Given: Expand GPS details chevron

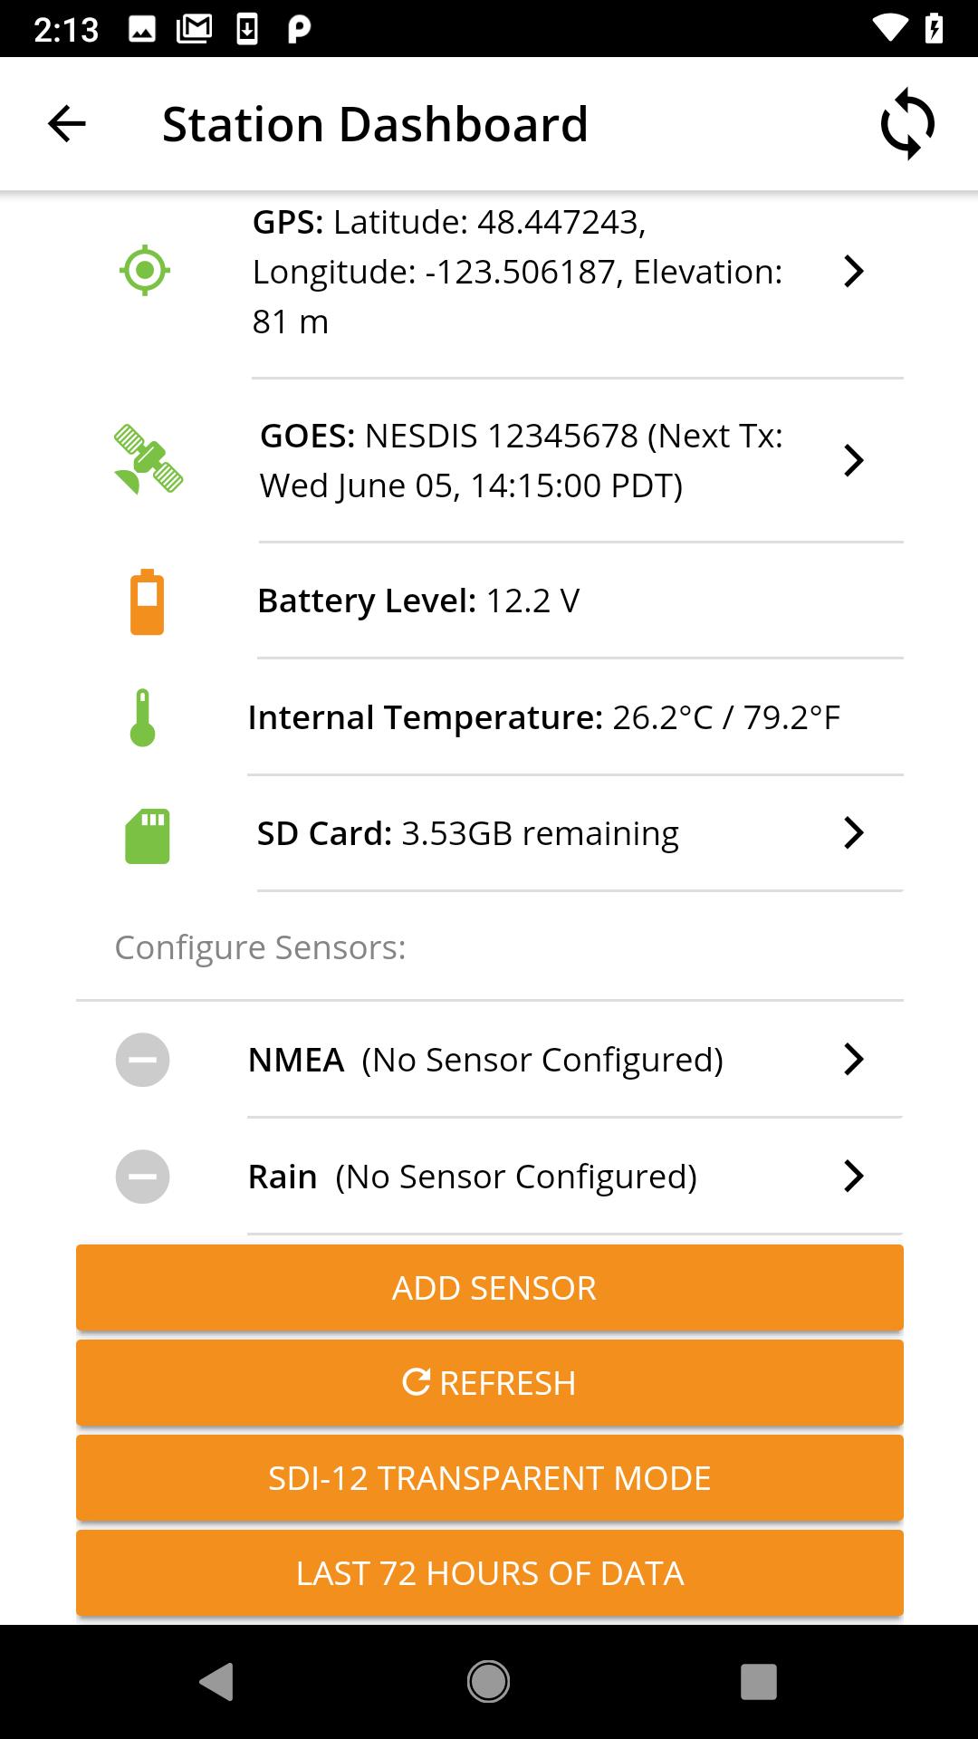Looking at the screenshot, I should (853, 271).
